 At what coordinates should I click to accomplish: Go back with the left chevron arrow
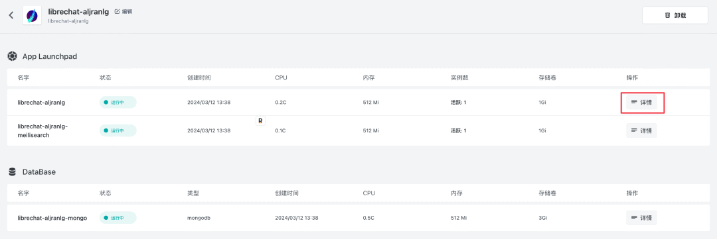tap(11, 15)
